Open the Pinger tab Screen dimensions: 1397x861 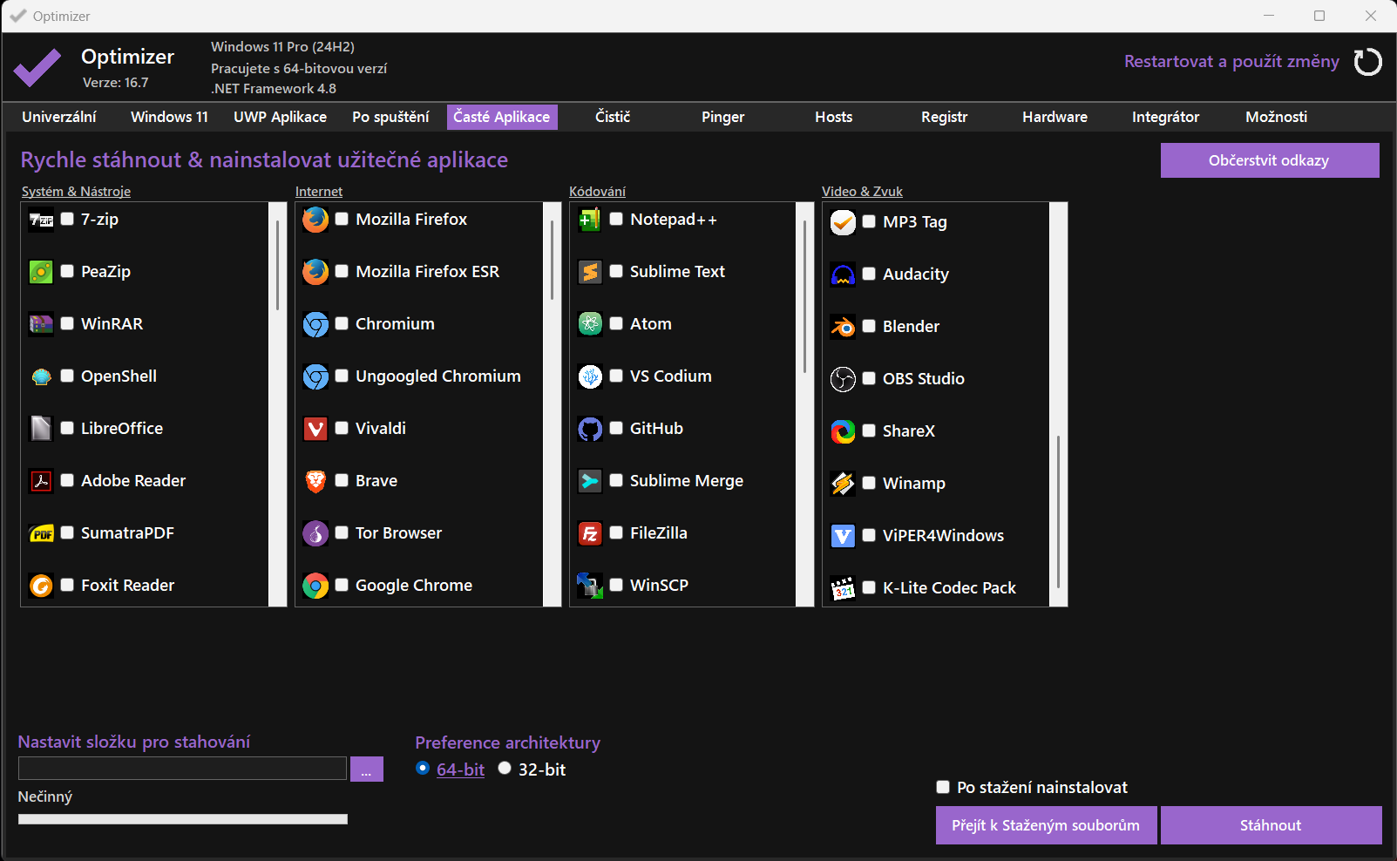723,117
